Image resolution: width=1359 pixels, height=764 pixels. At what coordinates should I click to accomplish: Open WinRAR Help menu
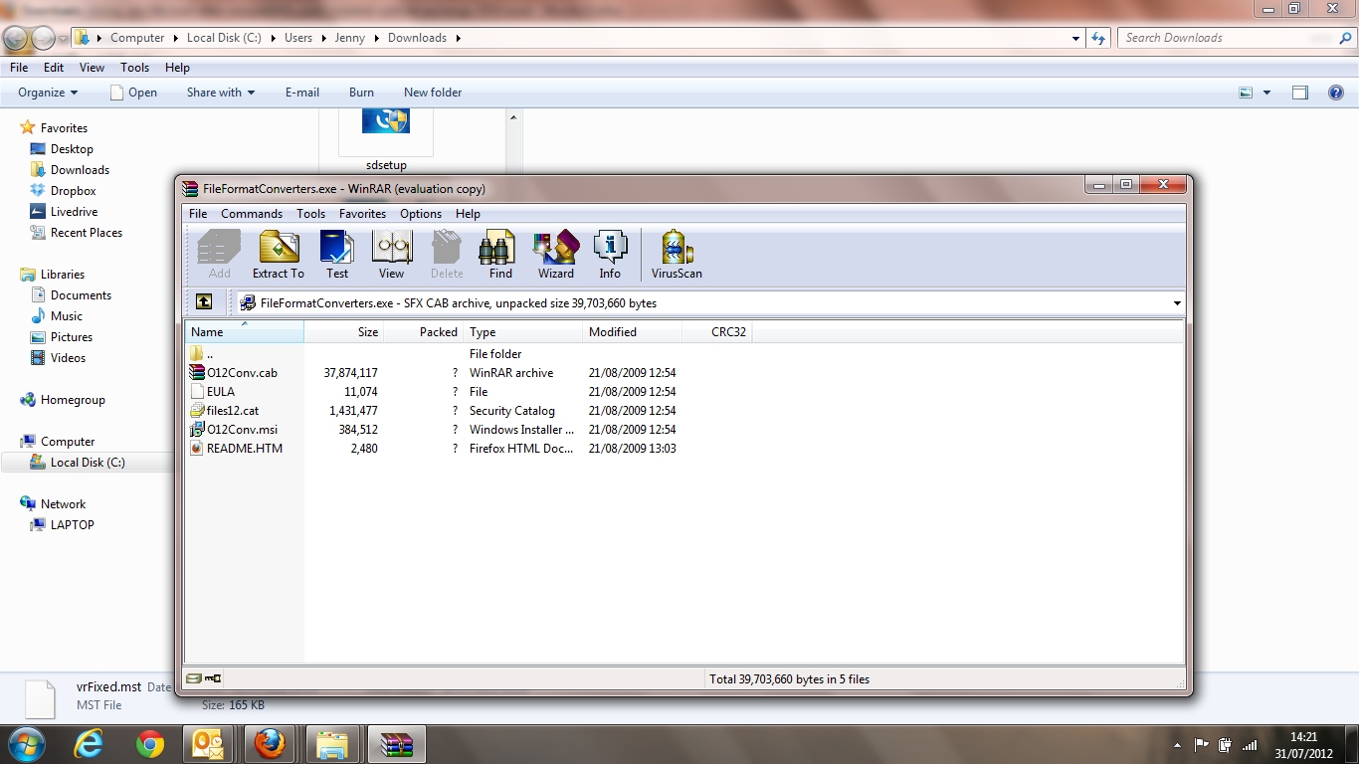468,214
